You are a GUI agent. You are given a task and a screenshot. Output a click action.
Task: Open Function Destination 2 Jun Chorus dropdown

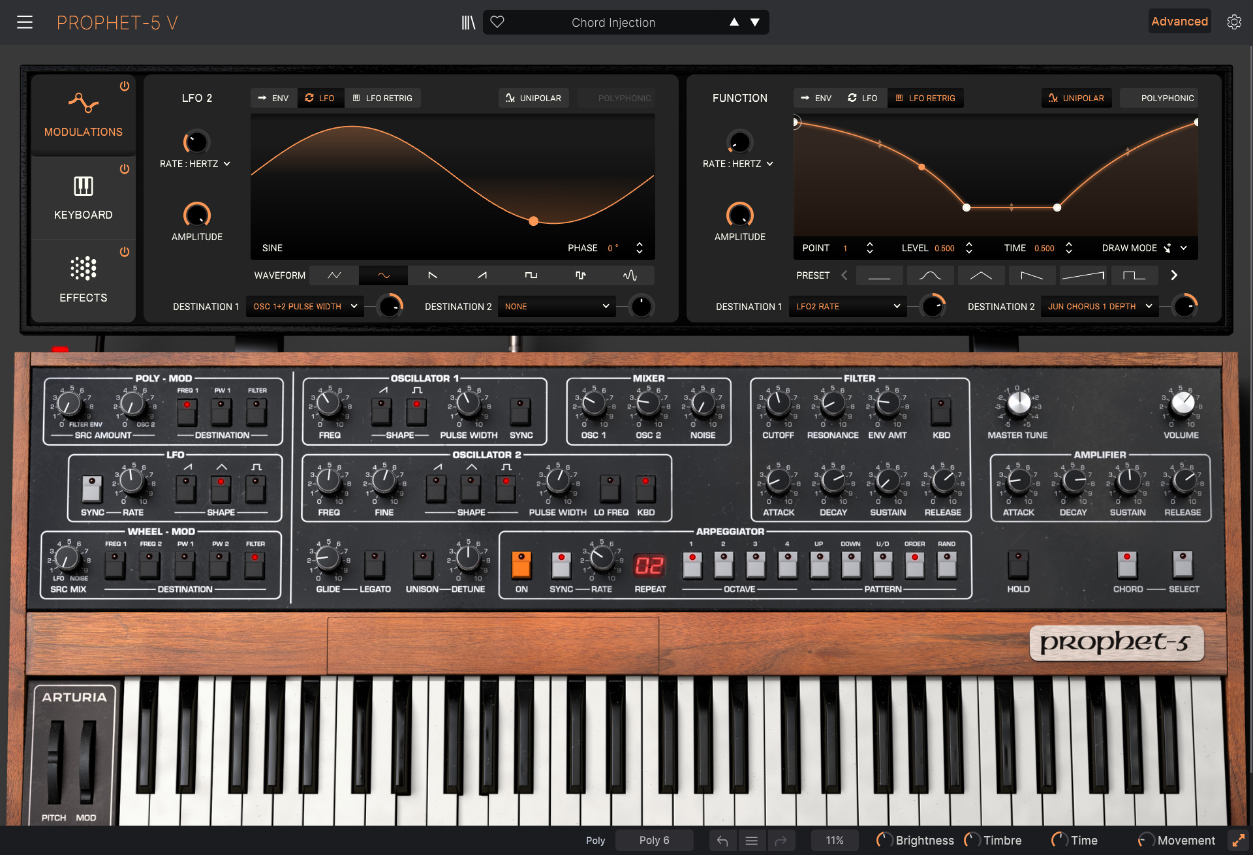pyautogui.click(x=1100, y=306)
